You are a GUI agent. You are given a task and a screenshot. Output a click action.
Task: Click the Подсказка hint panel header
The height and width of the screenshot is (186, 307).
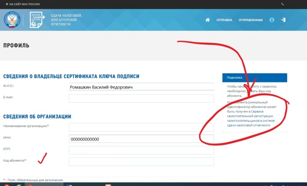coord(254,77)
